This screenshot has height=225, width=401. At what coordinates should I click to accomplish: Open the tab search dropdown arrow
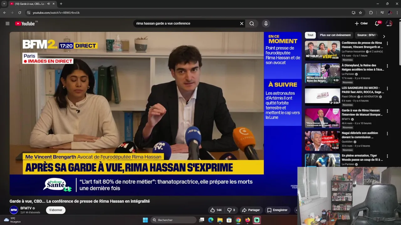click(x=4, y=4)
